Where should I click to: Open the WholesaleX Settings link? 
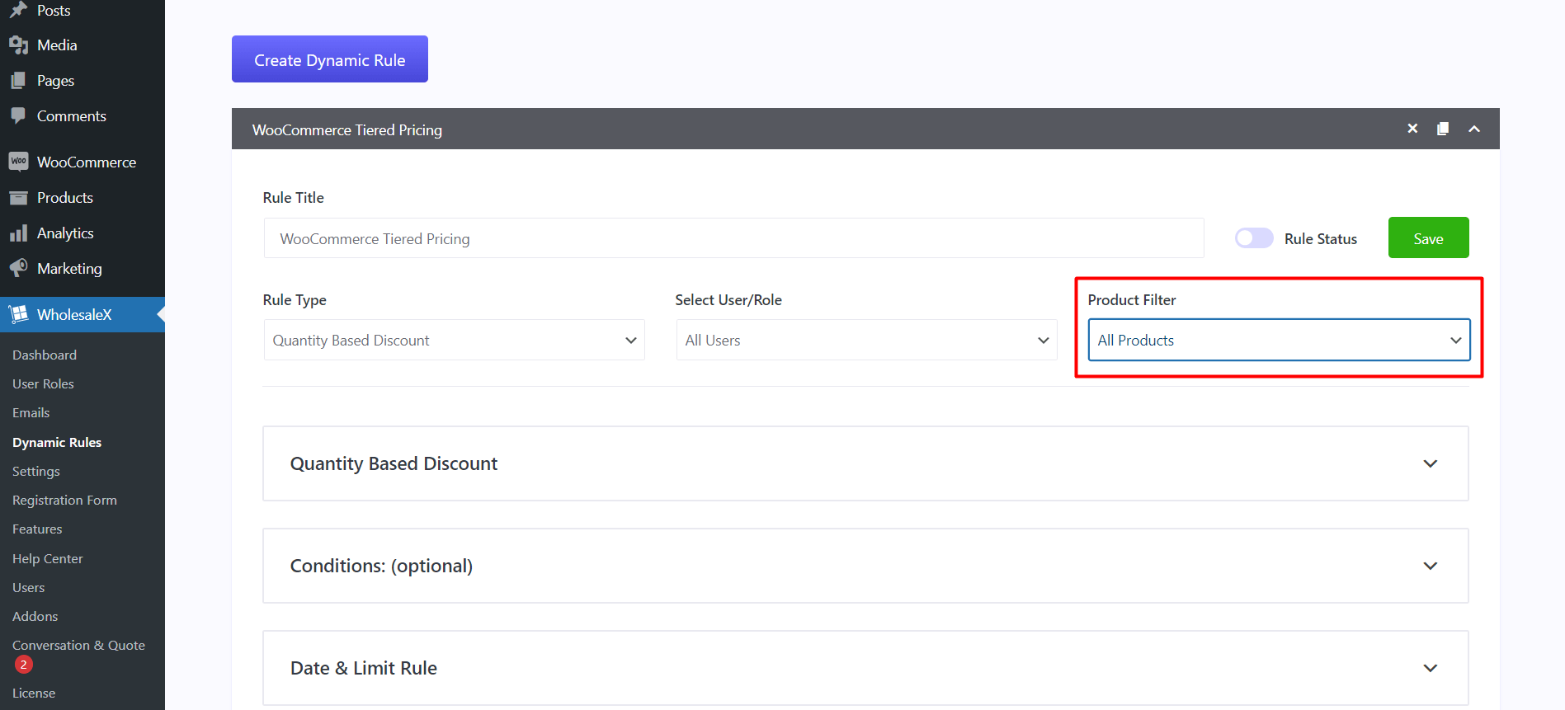(x=36, y=471)
